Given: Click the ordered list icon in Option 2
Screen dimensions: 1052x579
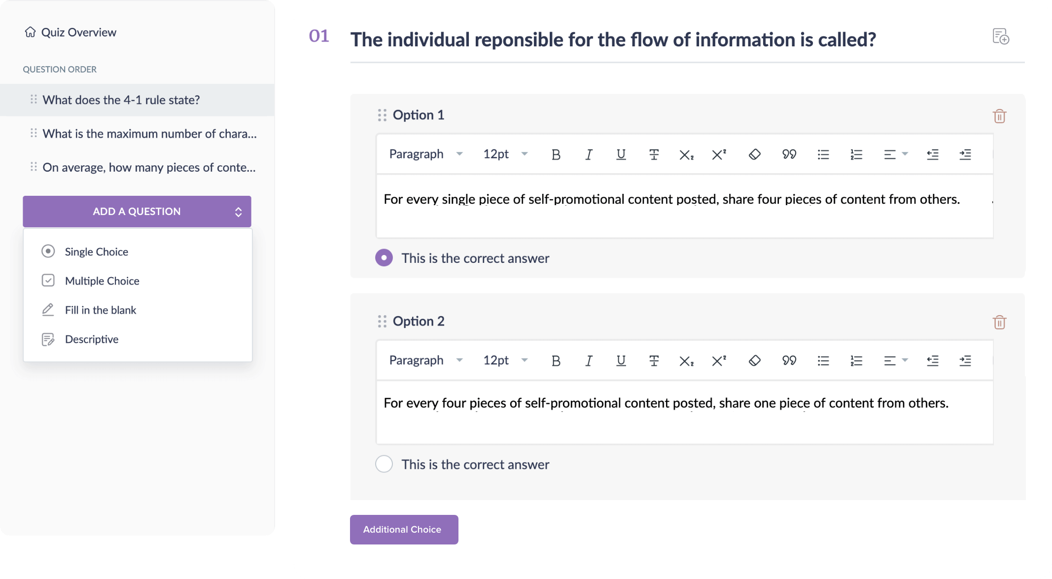Looking at the screenshot, I should click(x=856, y=360).
